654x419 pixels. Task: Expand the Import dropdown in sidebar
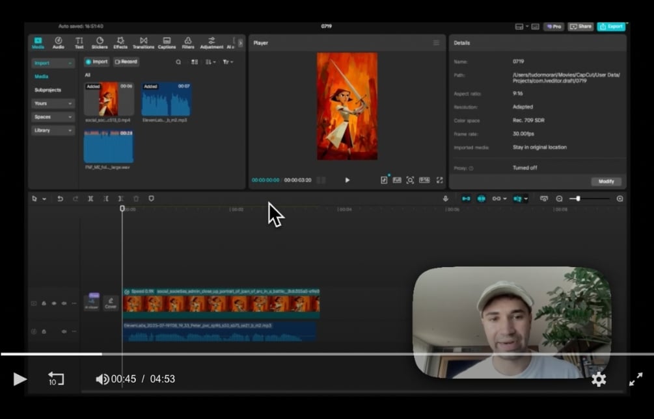[53, 63]
